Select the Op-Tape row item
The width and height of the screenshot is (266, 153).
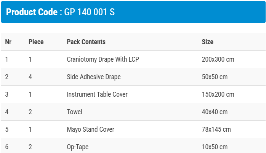click(x=78, y=147)
